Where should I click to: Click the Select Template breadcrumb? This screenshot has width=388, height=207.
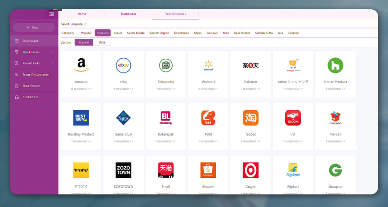pos(72,24)
